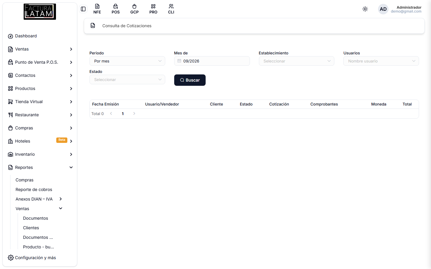
Task: Open the Usuarios dropdown
Action: click(381, 61)
